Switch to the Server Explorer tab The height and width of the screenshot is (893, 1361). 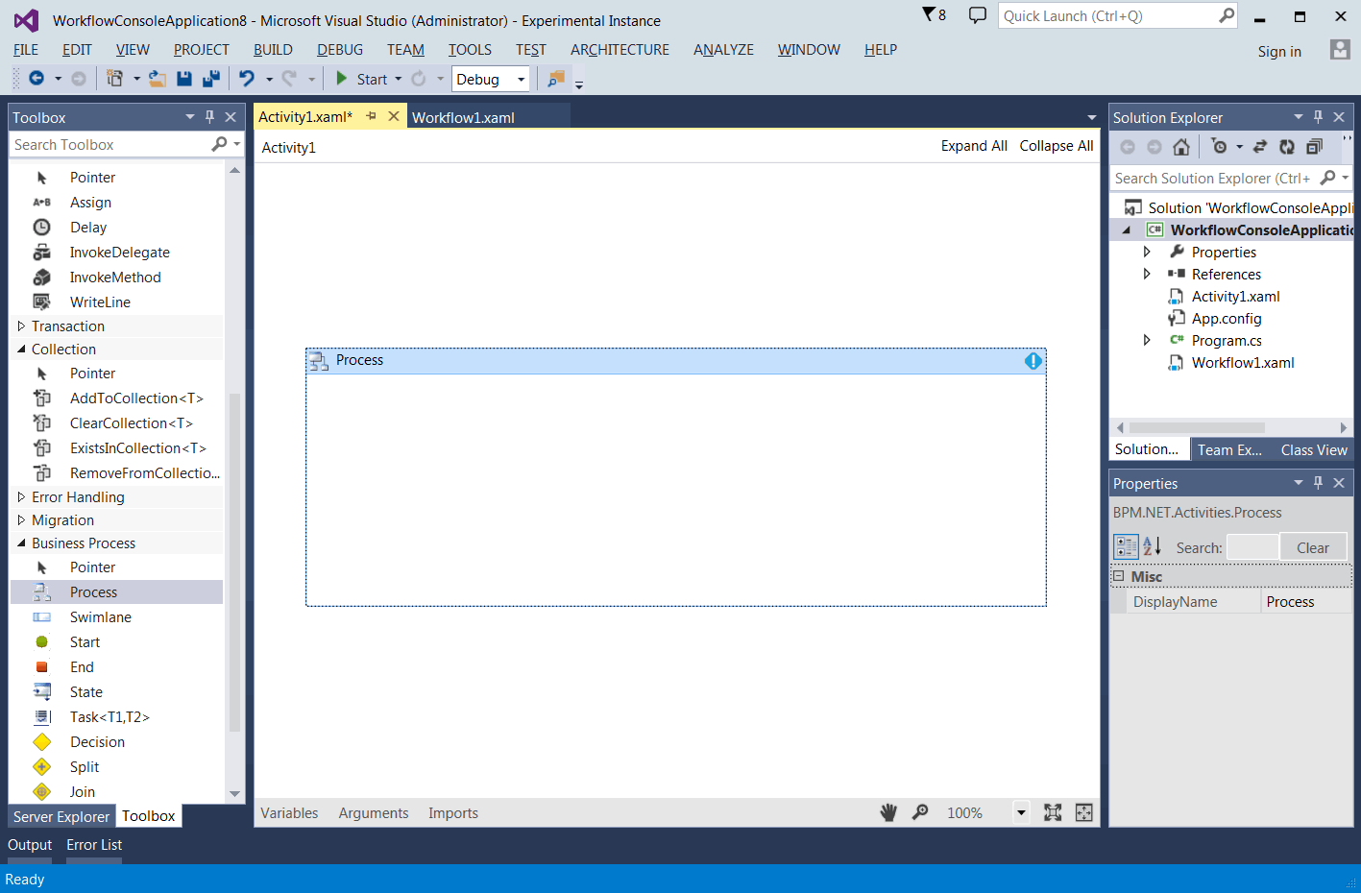click(61, 816)
